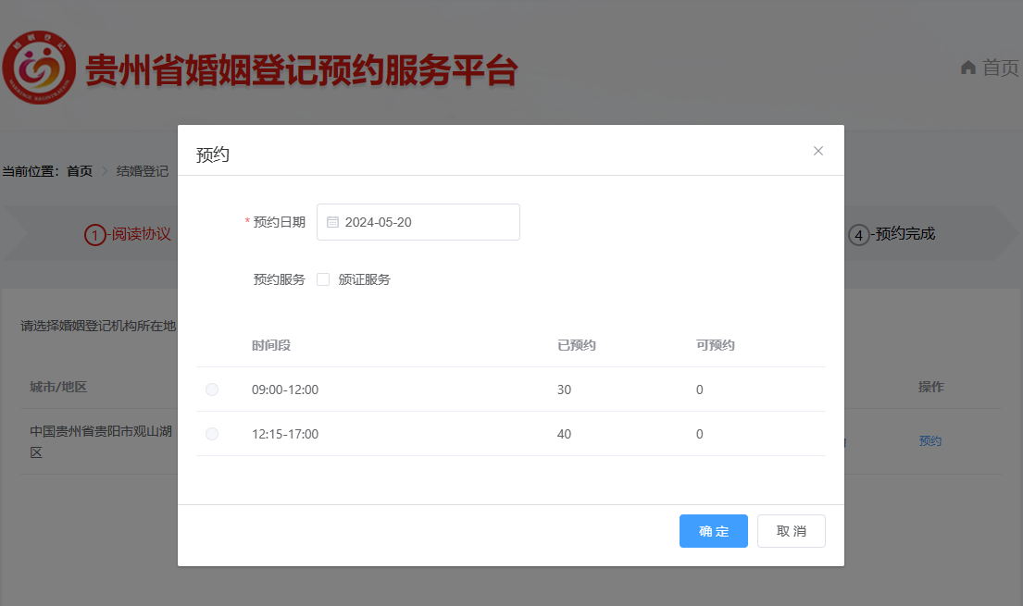Click the 时间段 column header
Screen dimensions: 1023x606
click(271, 345)
